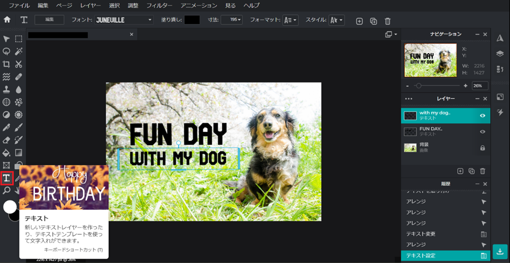
Task: Click the lightning bolt sidebar icon
Action: coord(500,112)
